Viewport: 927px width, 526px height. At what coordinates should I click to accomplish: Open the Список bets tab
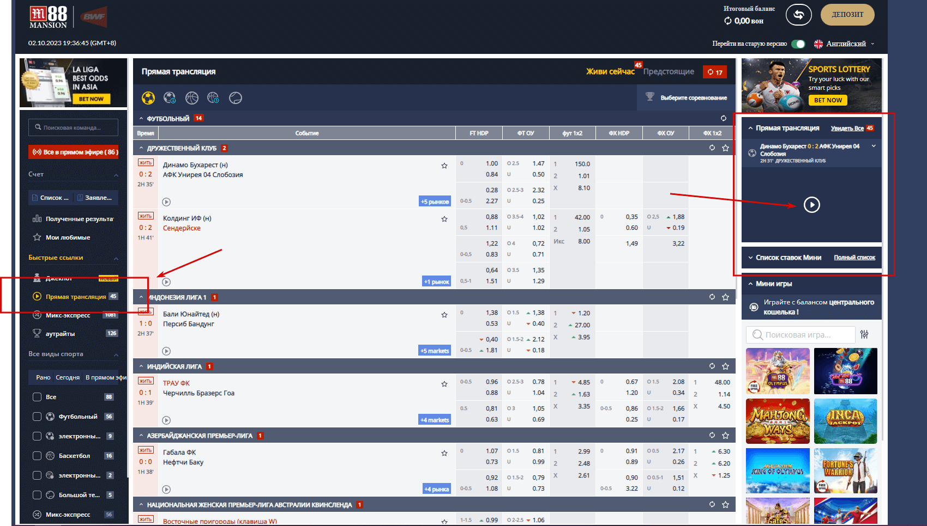click(x=50, y=198)
